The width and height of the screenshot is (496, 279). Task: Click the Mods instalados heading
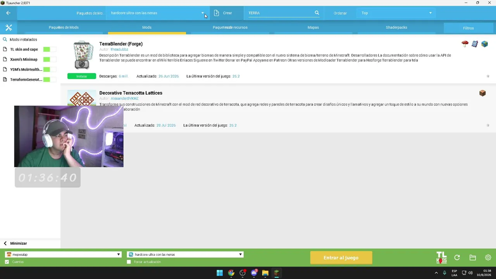[23, 40]
